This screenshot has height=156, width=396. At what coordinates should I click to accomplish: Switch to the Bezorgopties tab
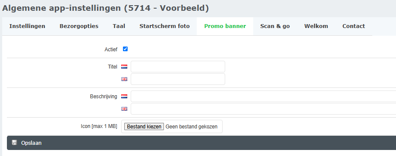pyautogui.click(x=79, y=26)
